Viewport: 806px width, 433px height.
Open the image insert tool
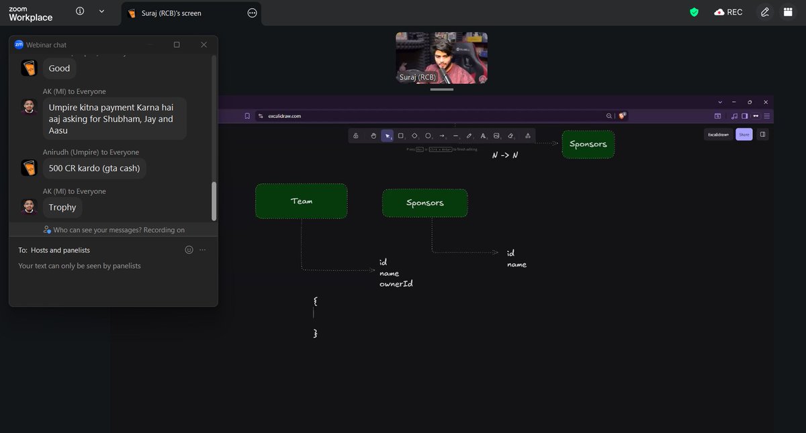click(496, 135)
